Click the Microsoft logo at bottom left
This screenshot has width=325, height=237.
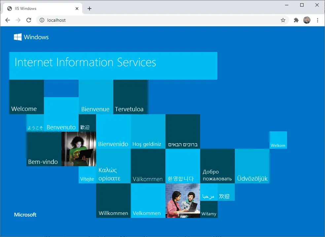25,215
